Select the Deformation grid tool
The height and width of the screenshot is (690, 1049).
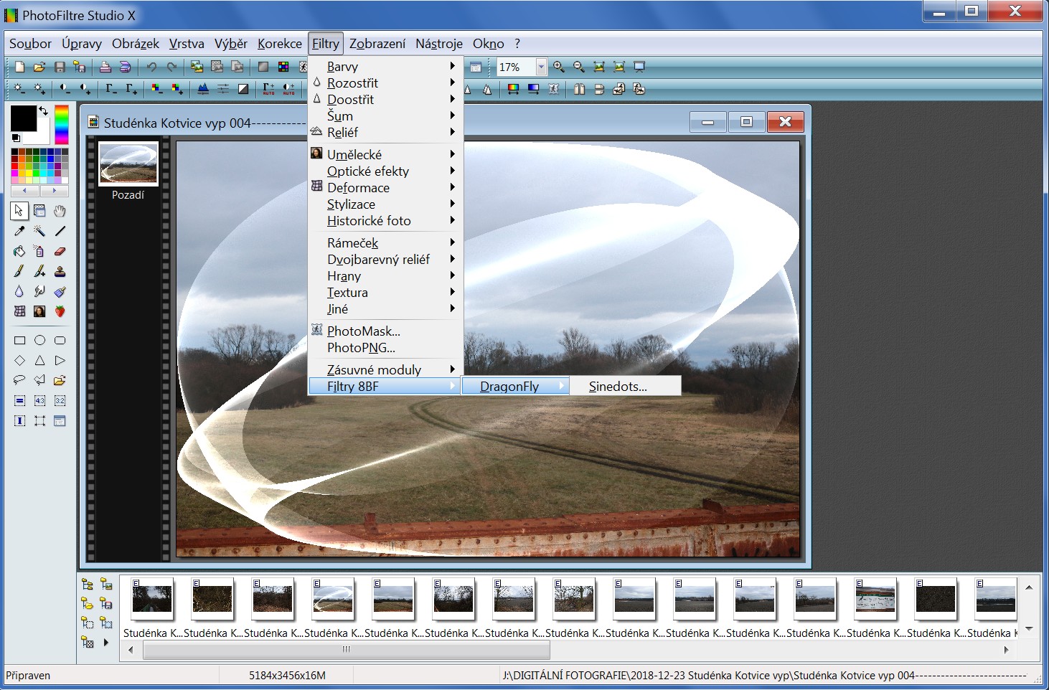pos(19,311)
